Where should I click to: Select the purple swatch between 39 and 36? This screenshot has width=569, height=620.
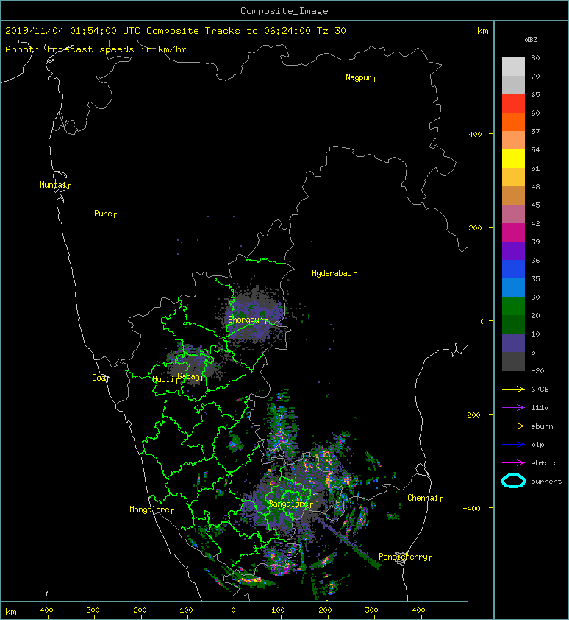coord(513,250)
